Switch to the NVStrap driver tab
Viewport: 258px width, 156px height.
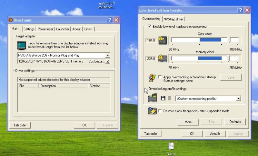pyautogui.click(x=174, y=19)
